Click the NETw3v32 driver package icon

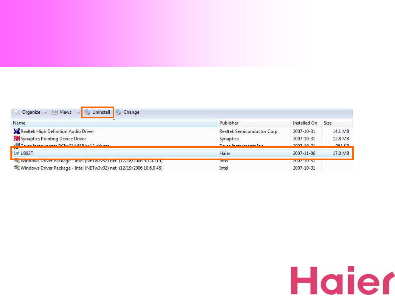(x=17, y=168)
